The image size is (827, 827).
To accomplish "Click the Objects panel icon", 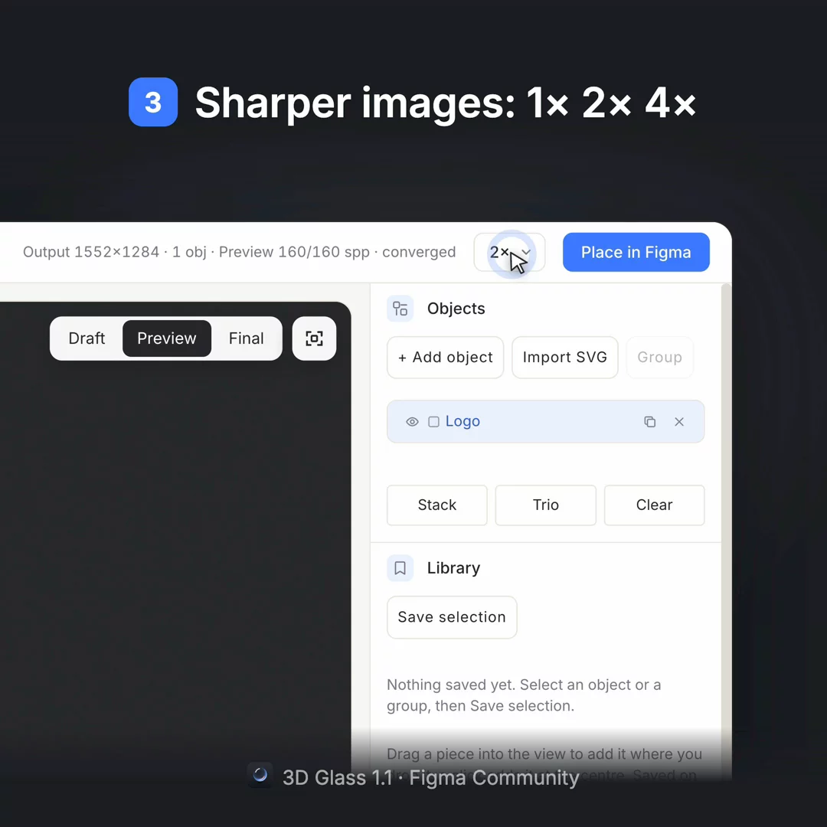I will (400, 309).
